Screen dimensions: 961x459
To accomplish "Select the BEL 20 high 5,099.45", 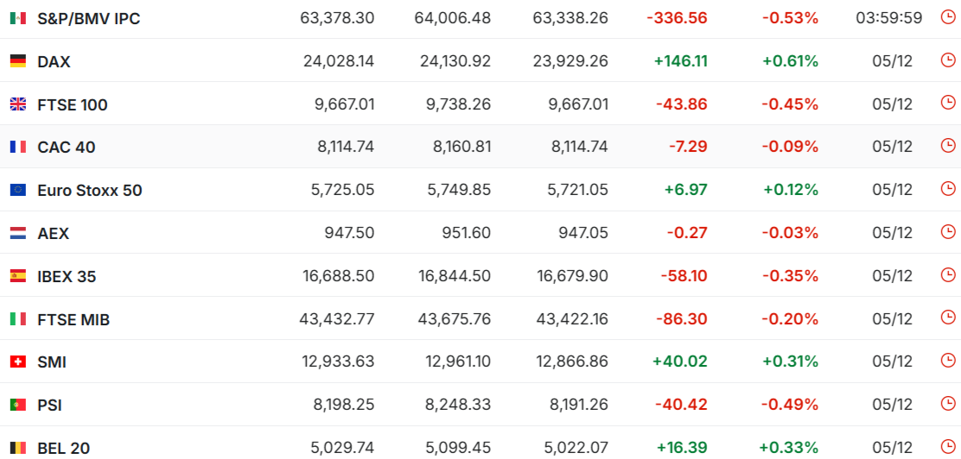I will coord(459,448).
